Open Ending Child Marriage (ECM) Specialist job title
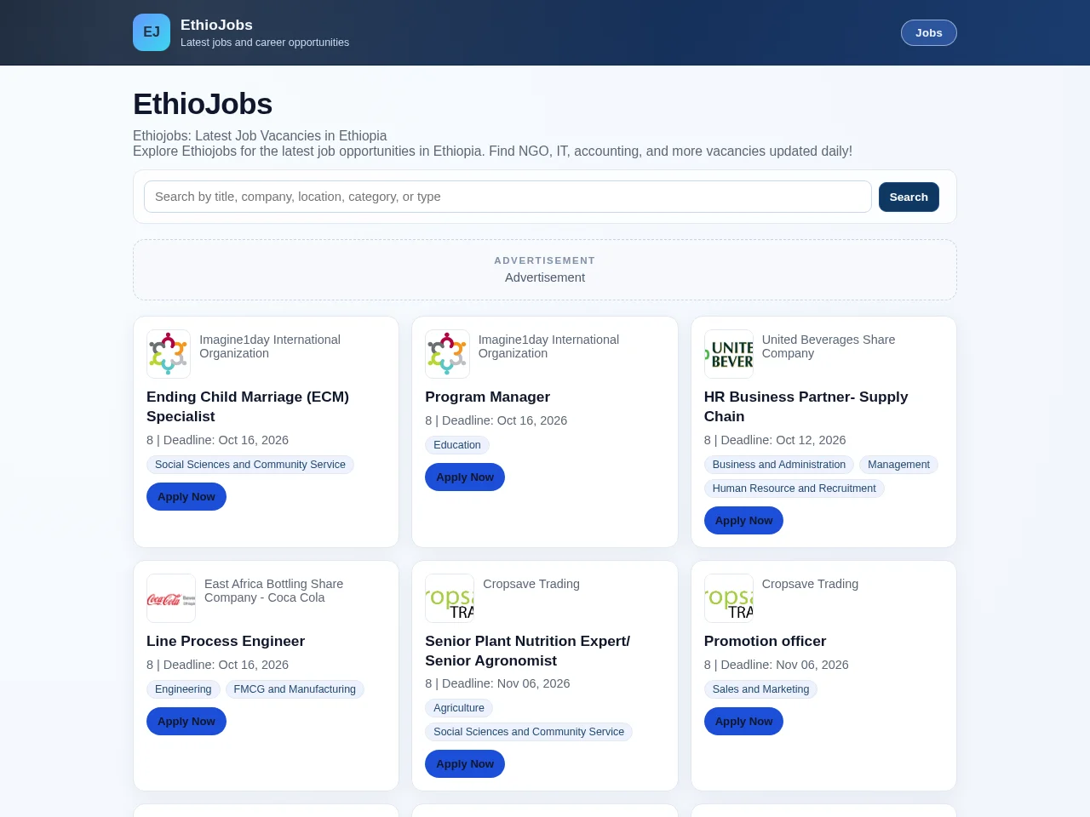 [248, 407]
